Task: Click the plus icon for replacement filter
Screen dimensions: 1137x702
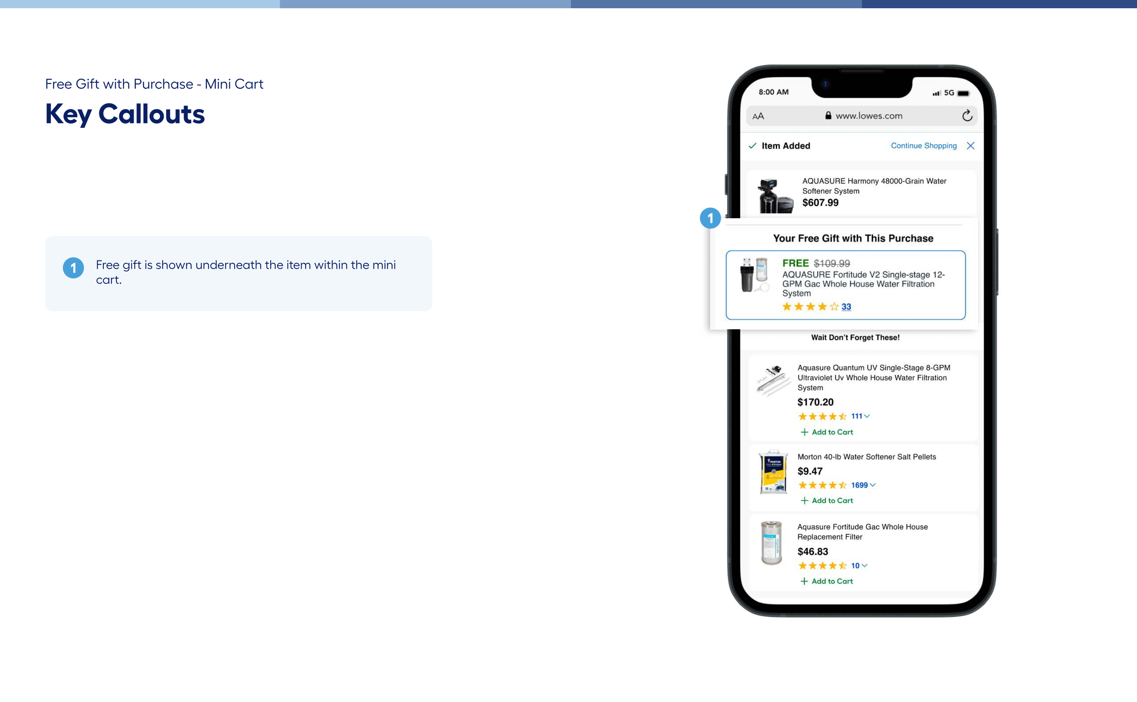Action: [x=805, y=581]
